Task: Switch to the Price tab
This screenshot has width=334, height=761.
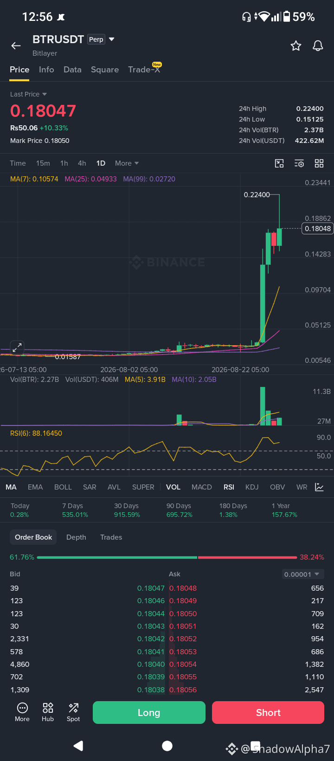Action: pyautogui.click(x=19, y=70)
